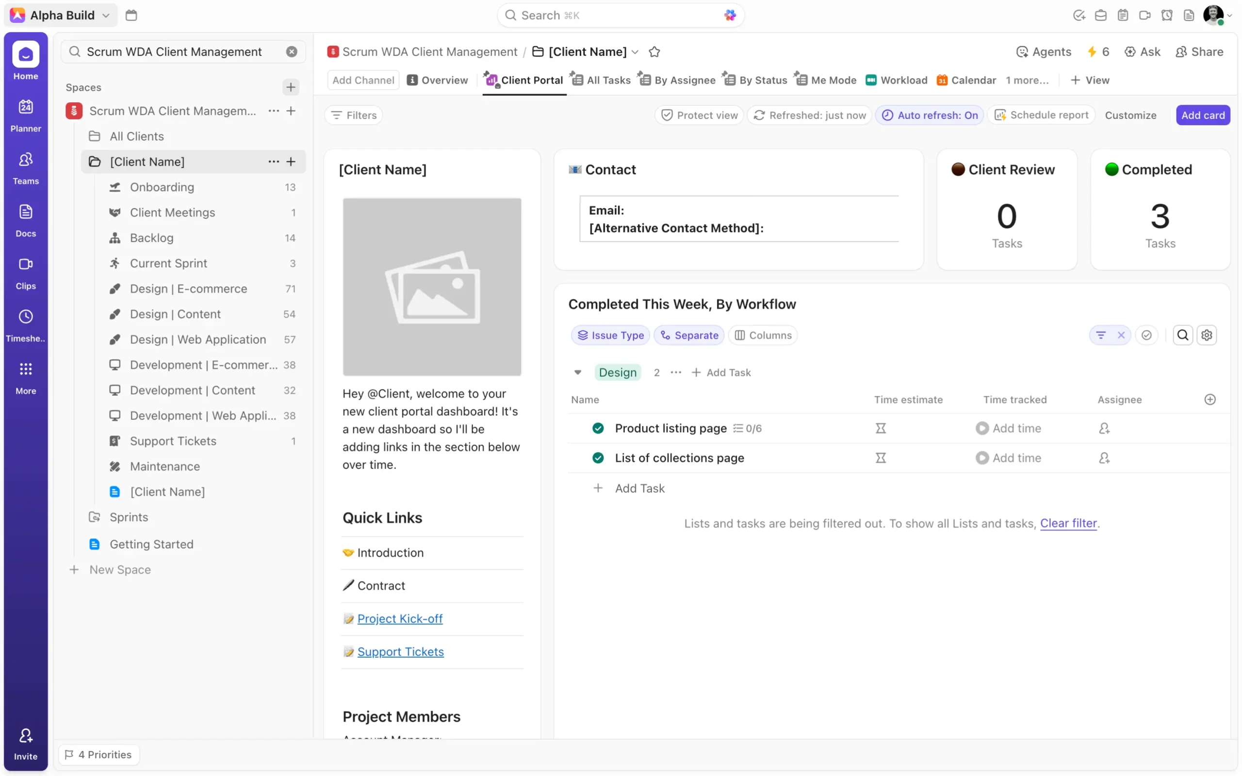Open the Clips sidebar section
The image size is (1242, 776).
tap(26, 273)
